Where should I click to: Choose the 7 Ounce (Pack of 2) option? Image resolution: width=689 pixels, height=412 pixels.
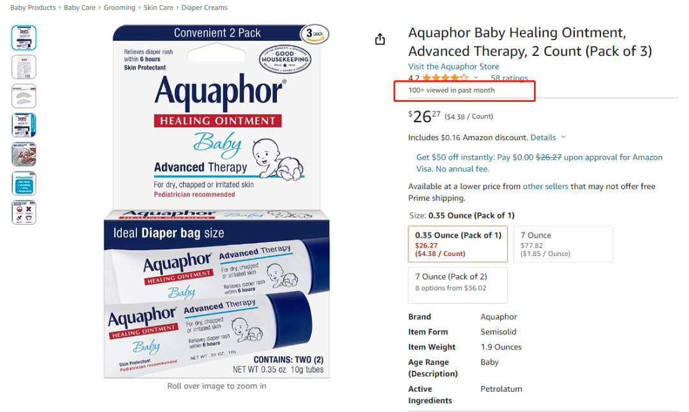[458, 285]
